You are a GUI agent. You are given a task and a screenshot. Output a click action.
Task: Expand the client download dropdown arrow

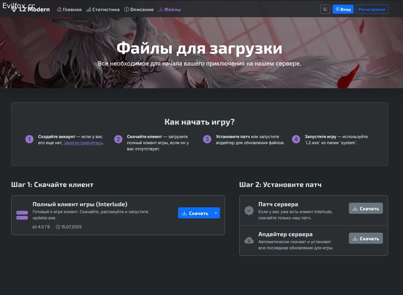216,213
